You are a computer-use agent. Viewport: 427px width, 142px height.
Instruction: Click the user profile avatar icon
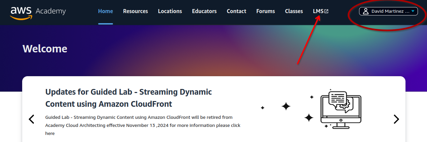click(366, 11)
